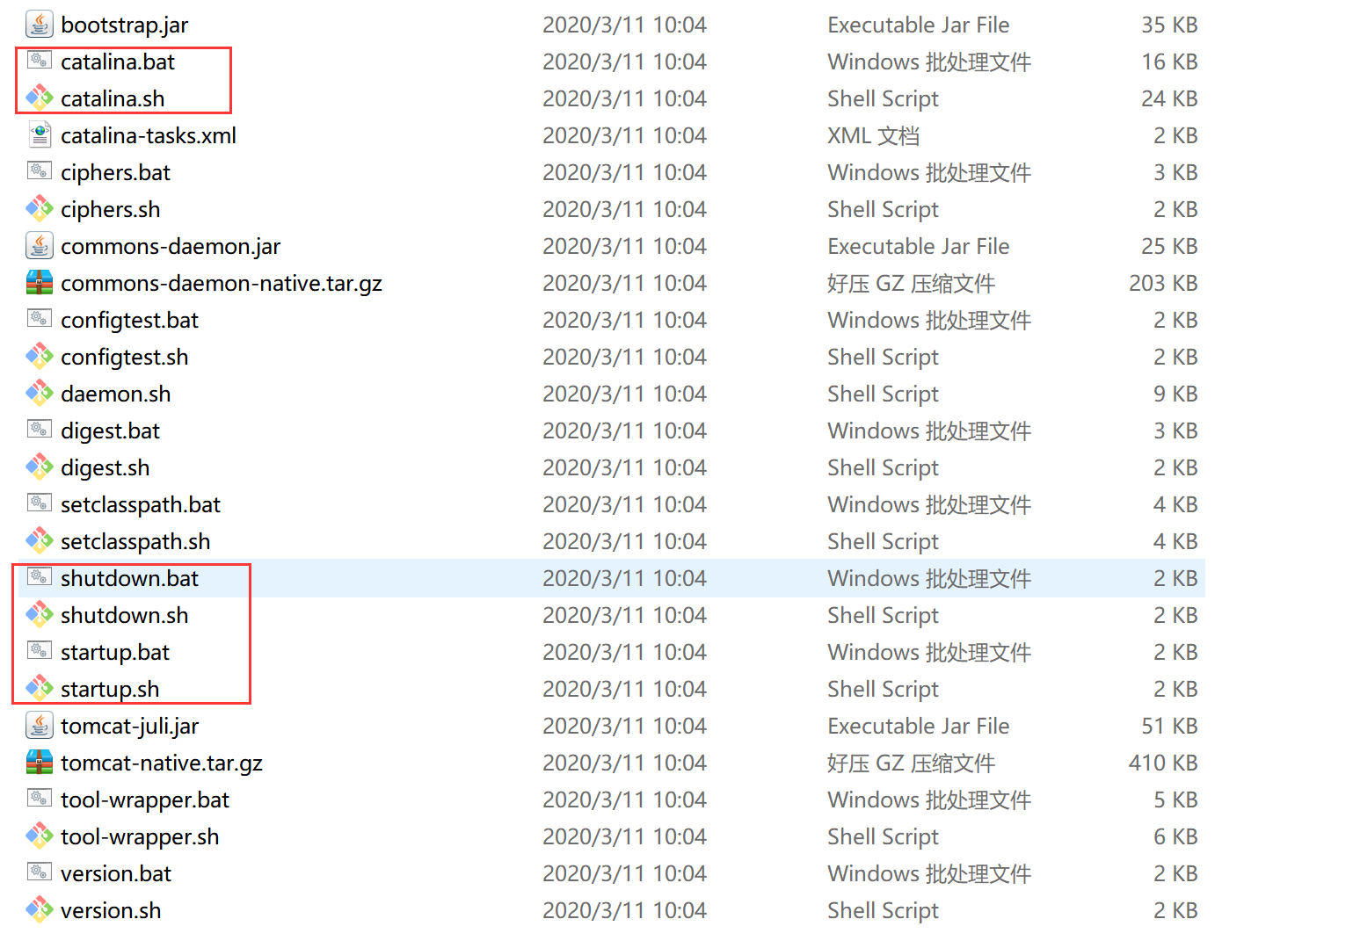Click the 51 KB size of tomcat-juli.jar
Viewport: 1353px width, 948px height.
point(1169,726)
